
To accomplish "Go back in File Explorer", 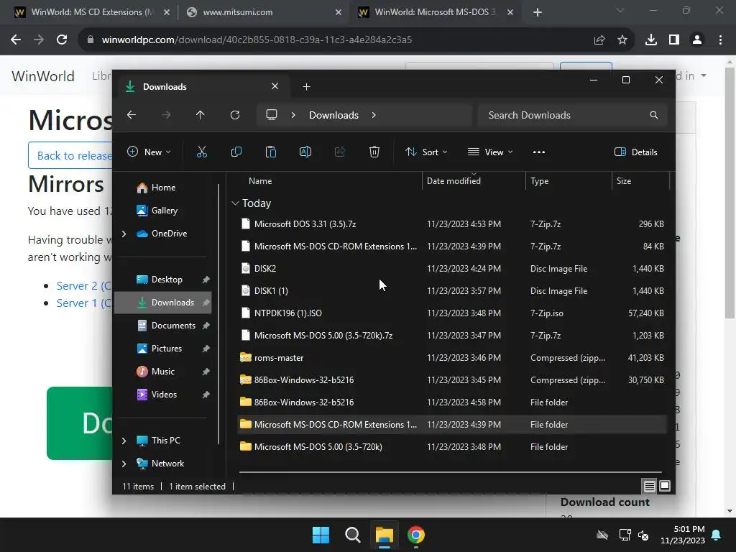I will [132, 115].
